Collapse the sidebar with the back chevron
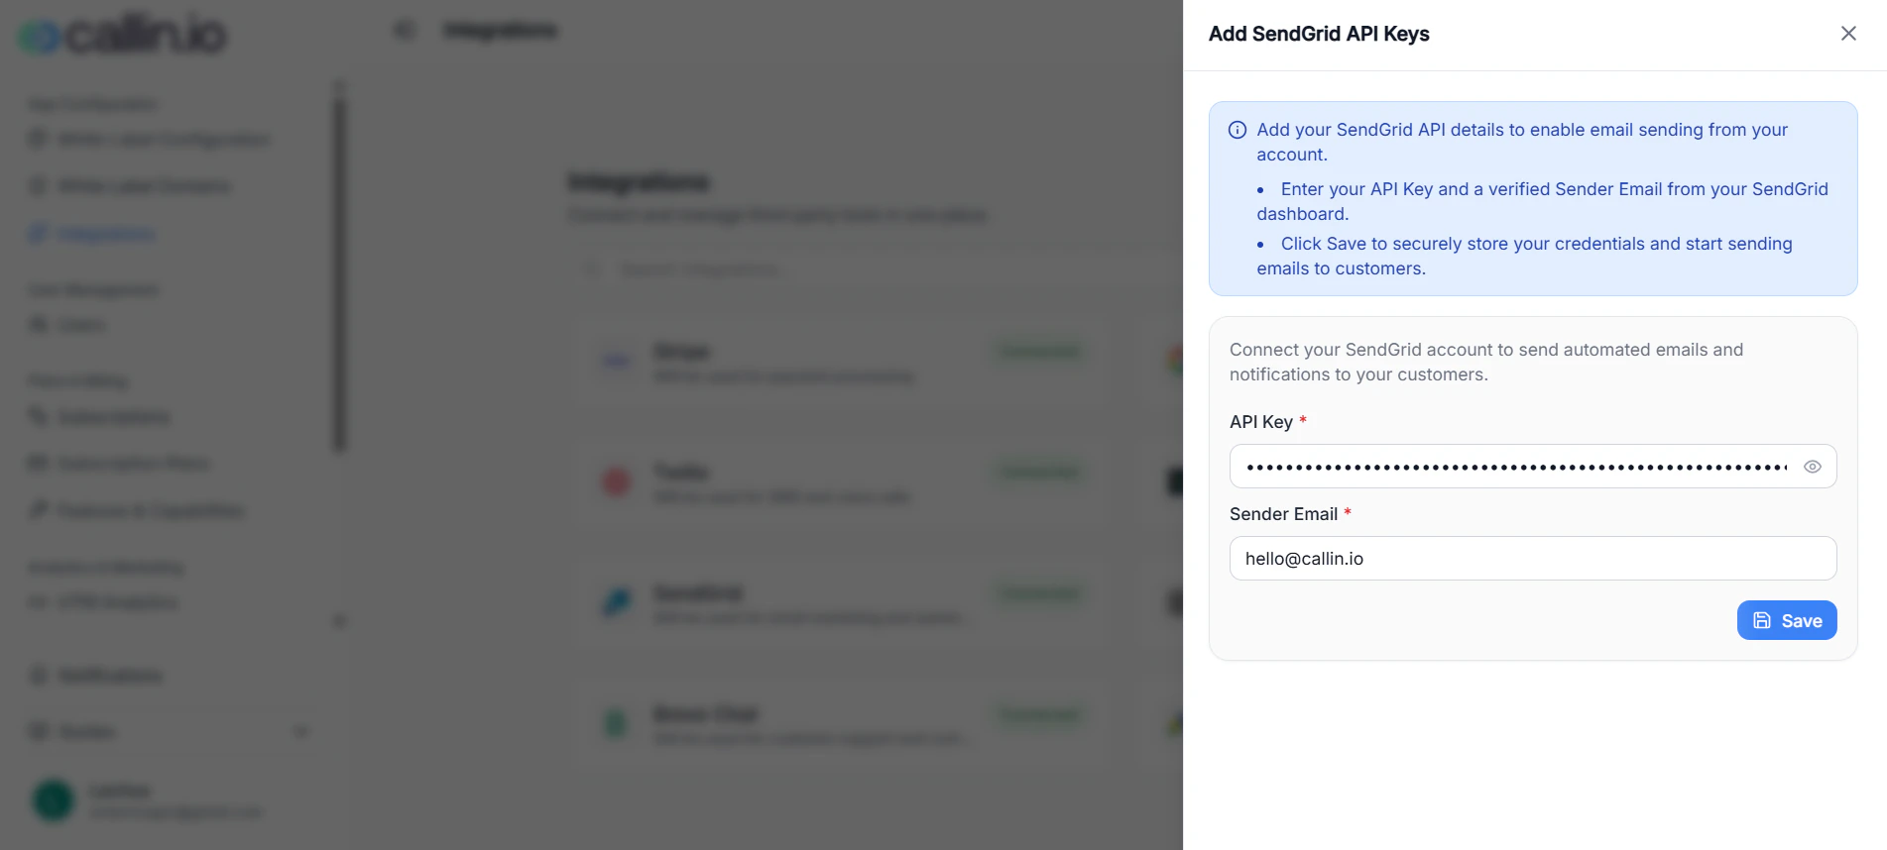Viewport: 1887px width, 850px height. [x=403, y=30]
